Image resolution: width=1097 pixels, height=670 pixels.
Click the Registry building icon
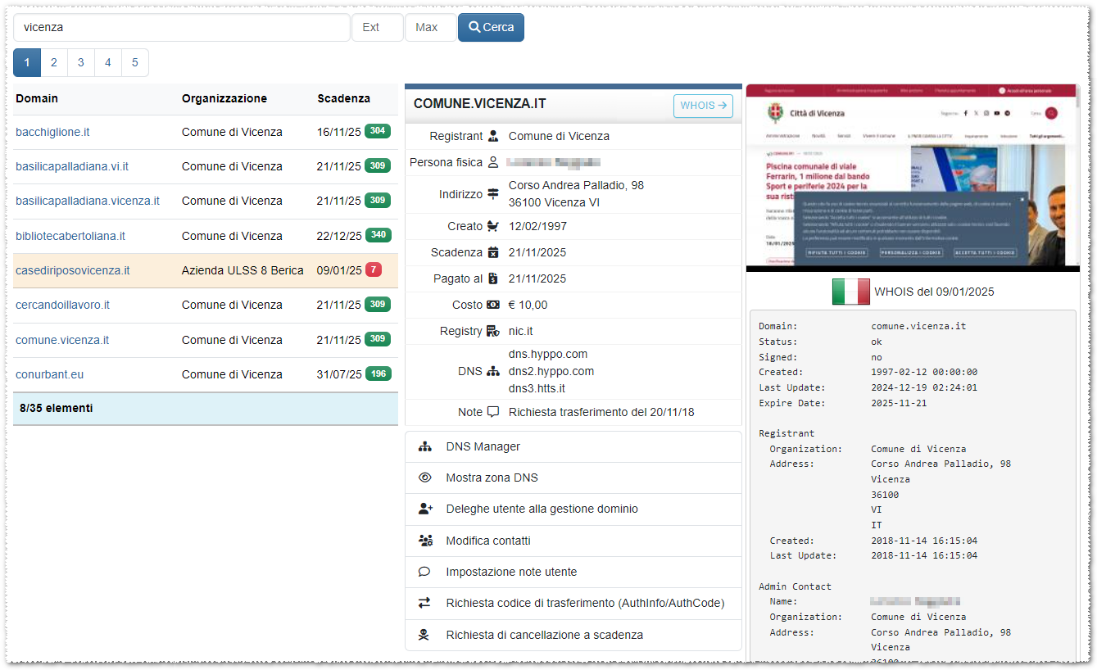tap(493, 331)
